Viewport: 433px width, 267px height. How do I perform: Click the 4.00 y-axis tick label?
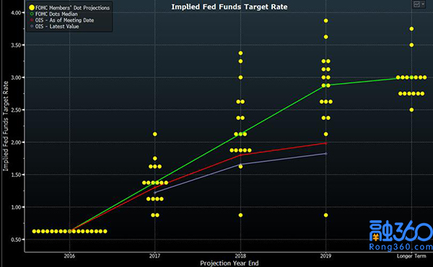pos(16,13)
